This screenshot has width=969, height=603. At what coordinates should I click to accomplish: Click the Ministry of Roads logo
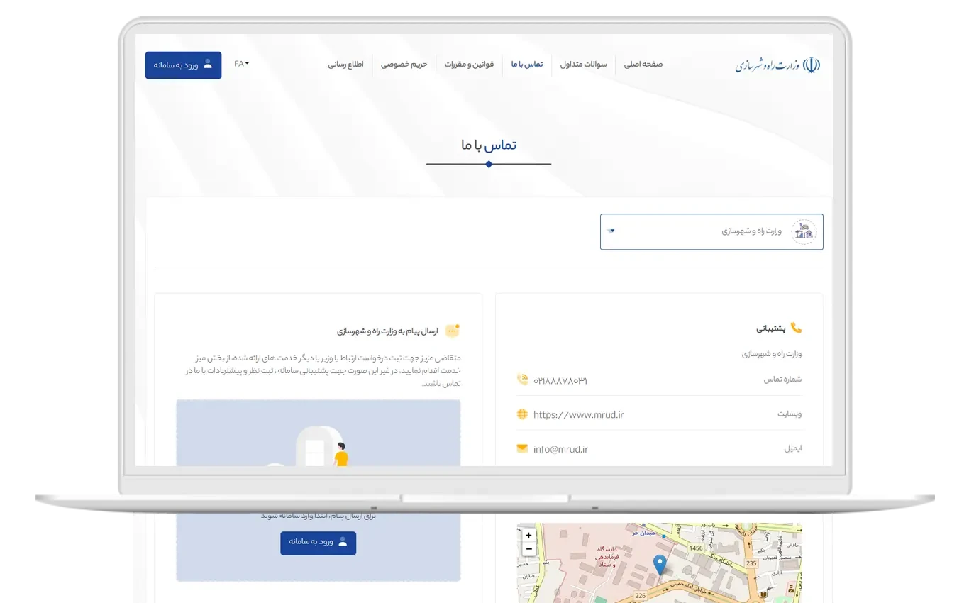777,65
